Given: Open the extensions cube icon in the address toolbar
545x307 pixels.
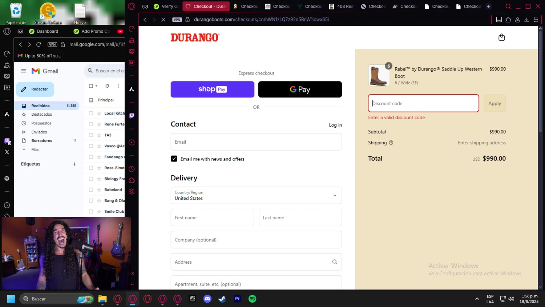Looking at the screenshot, I should (x=508, y=20).
